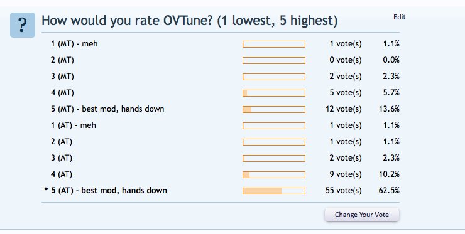Select bold '5 (AT) - best mod' option
465x234 pixels.
[x=109, y=191]
